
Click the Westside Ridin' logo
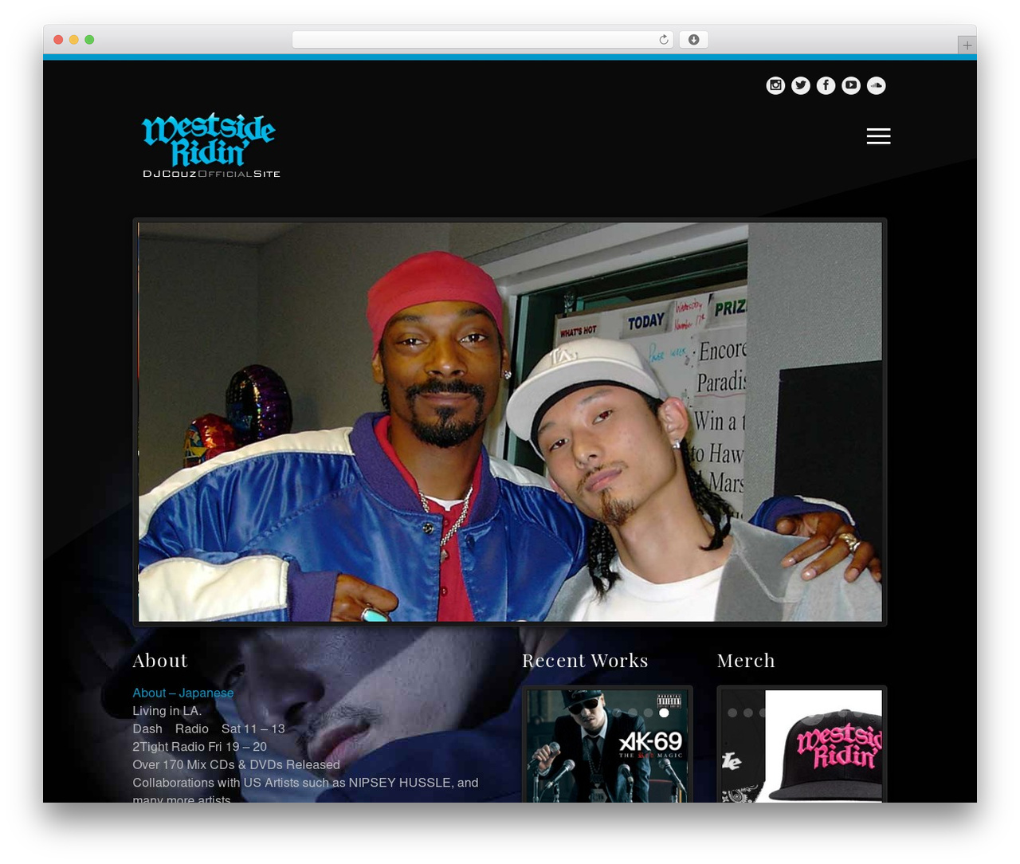point(211,145)
